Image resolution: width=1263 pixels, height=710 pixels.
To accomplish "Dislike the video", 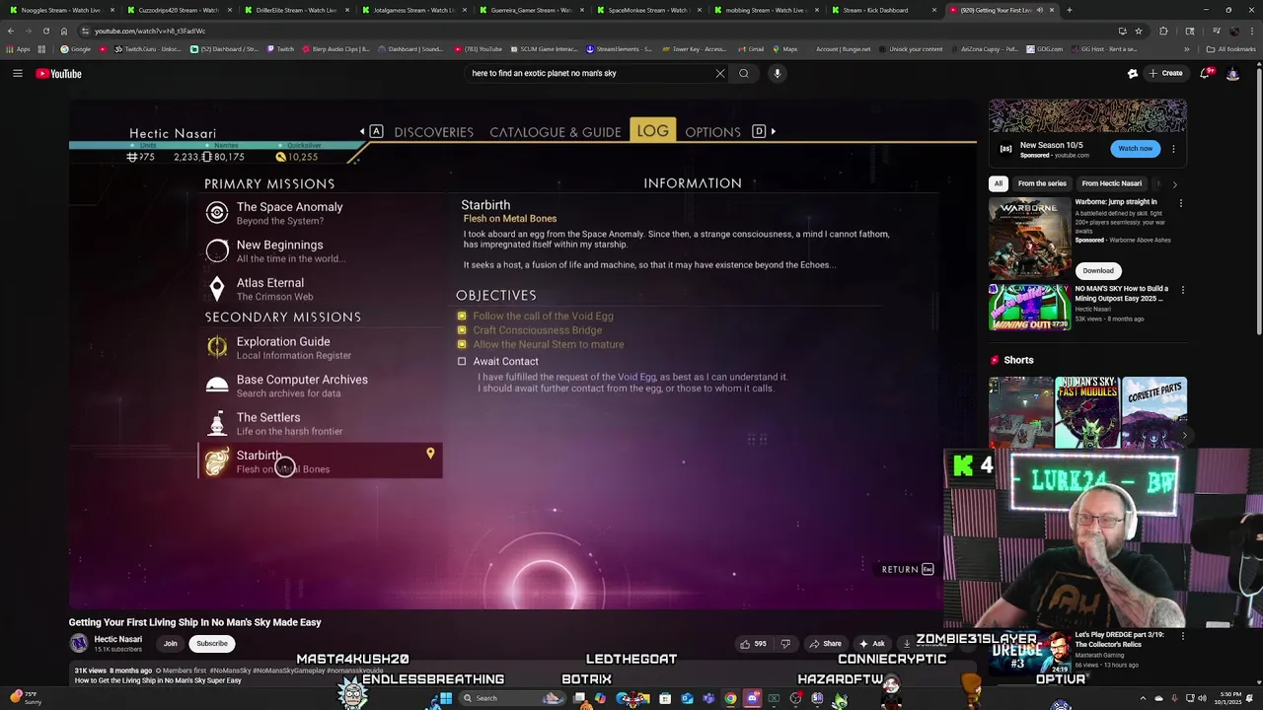I will pyautogui.click(x=785, y=644).
